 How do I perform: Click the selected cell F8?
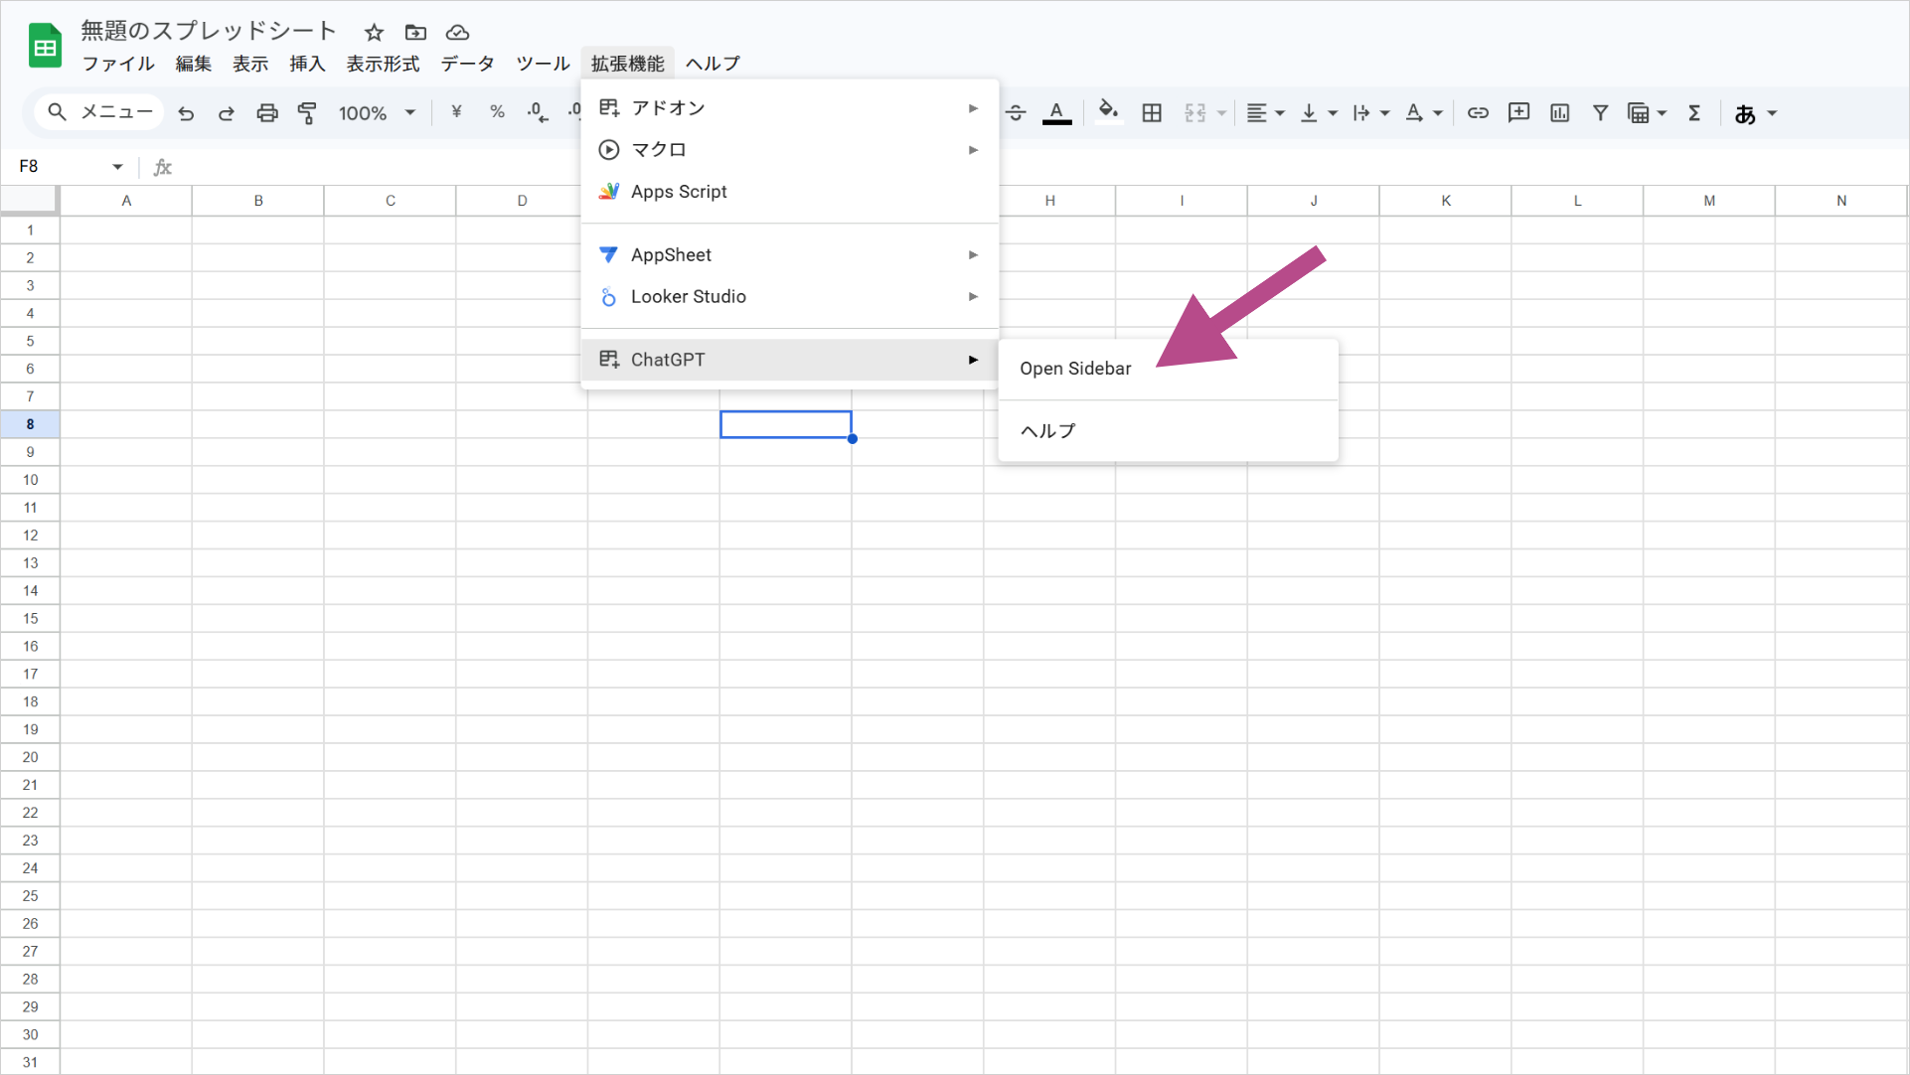tap(786, 424)
